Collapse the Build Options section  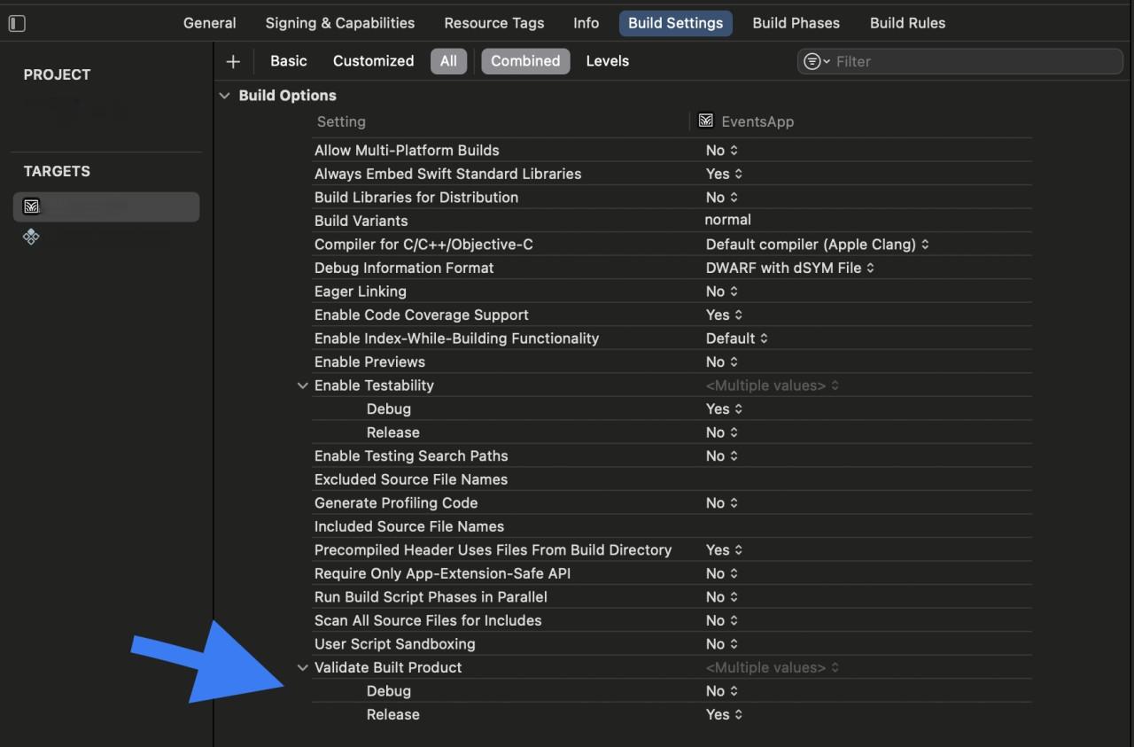point(225,96)
